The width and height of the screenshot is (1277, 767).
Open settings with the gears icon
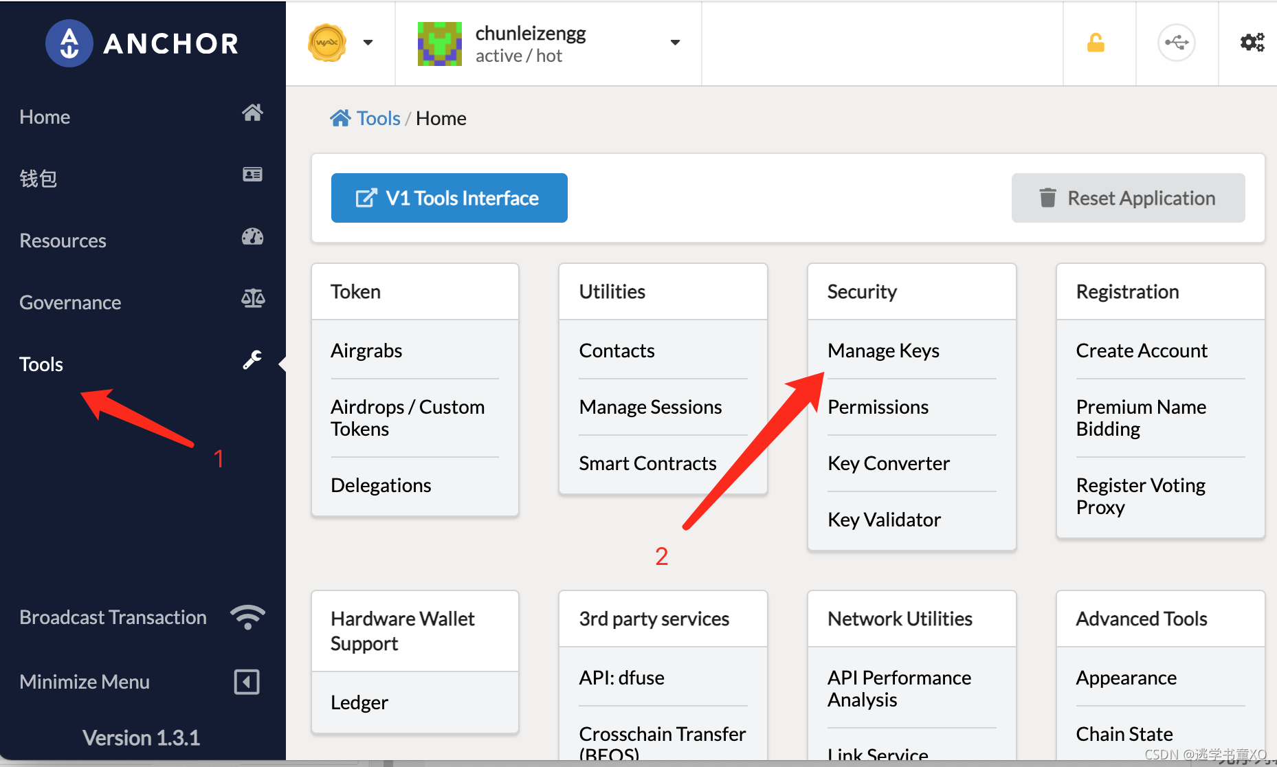[1252, 43]
